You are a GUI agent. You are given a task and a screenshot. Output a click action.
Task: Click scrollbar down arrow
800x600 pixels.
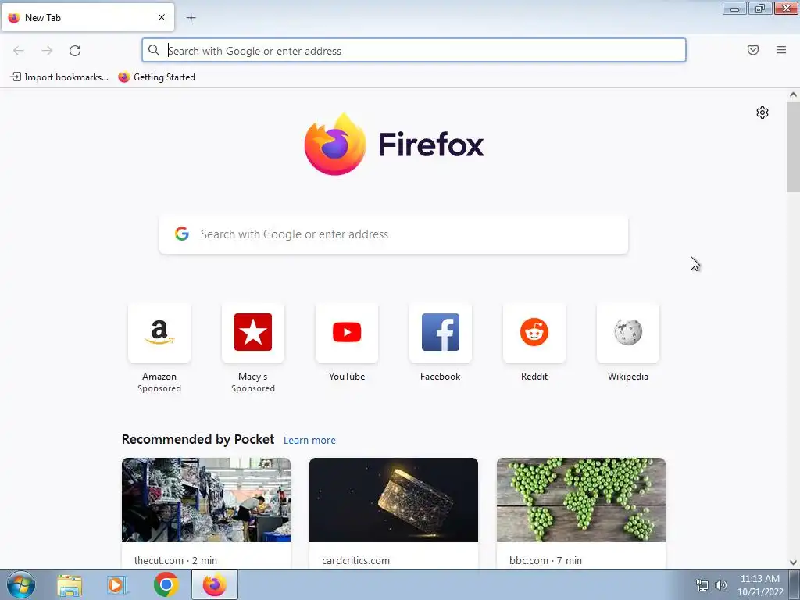tap(793, 562)
